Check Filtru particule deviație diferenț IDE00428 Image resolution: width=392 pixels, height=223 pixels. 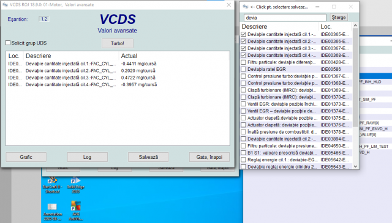click(x=243, y=62)
